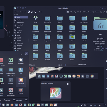
Task: Expand the breadcrumb arrow before Home
Action: [x=37, y=12]
